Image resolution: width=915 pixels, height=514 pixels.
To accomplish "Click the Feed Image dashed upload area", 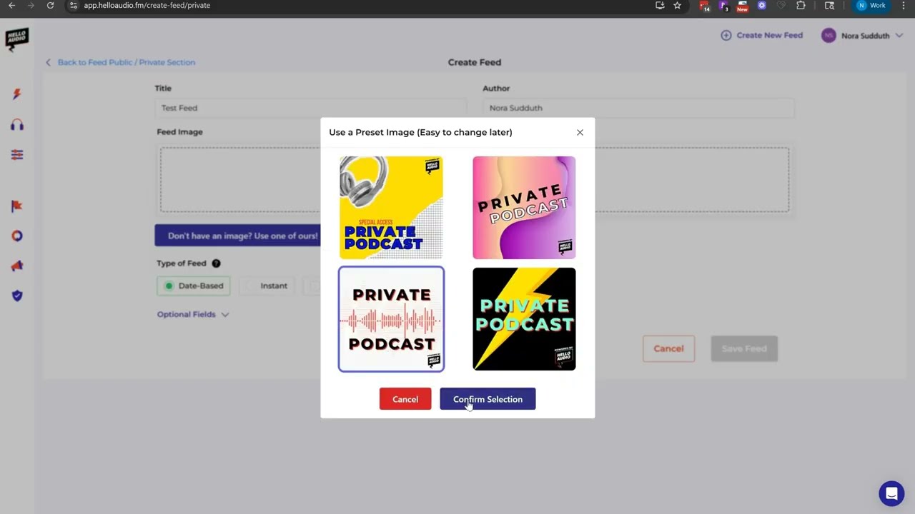I will click(x=474, y=180).
